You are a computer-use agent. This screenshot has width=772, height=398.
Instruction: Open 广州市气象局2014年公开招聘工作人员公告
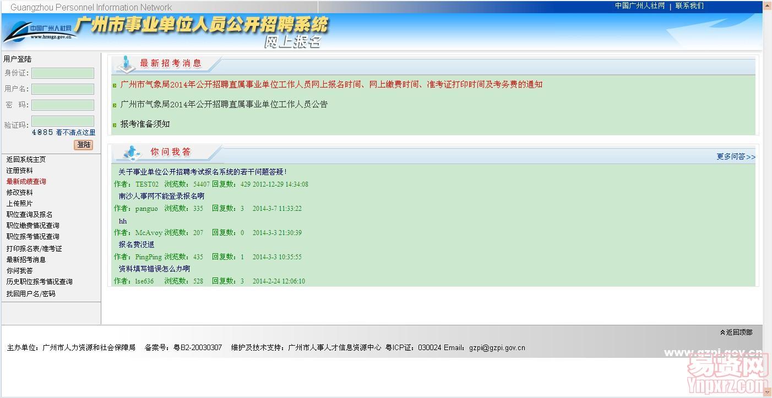(x=224, y=105)
